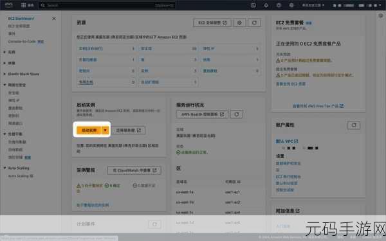Screen dimensions: 386x241
Task: Open the CloudShell icon in top bar
Action: click(253, 5)
